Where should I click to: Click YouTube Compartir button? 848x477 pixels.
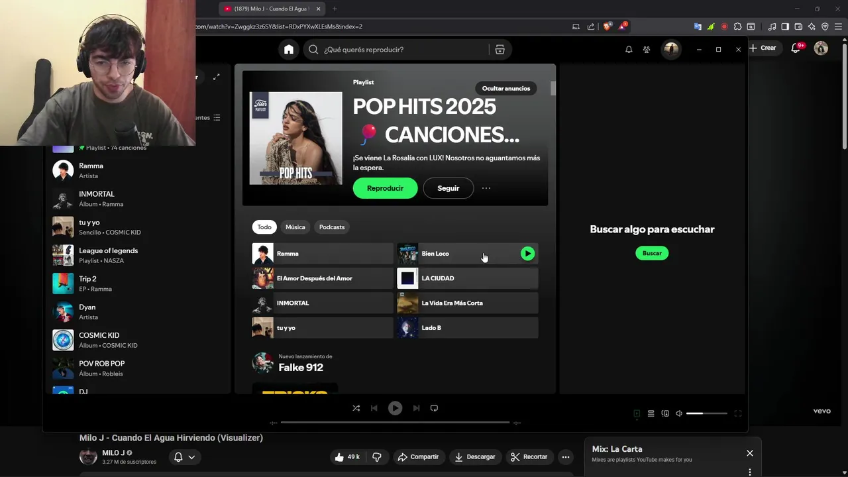pyautogui.click(x=418, y=457)
